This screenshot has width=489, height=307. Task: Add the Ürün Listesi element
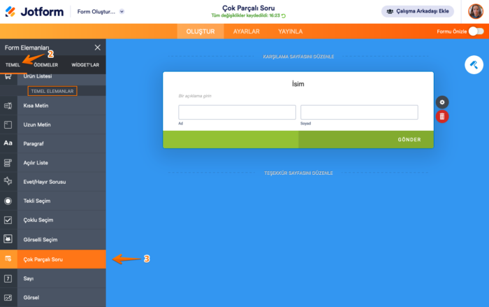[x=61, y=78]
